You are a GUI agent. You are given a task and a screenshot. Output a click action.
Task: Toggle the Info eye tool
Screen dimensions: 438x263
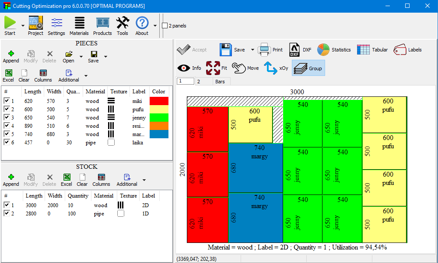tap(189, 68)
